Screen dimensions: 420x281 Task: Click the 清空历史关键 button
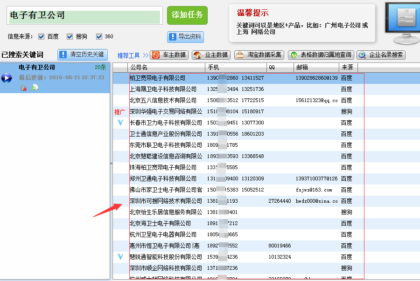[83, 55]
